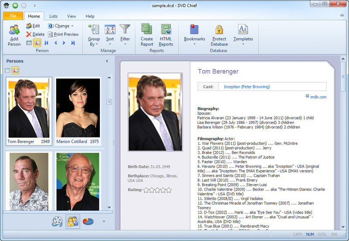
Task: Click the Birth Date value 31.05.1949
Action: pyautogui.click(x=160, y=167)
